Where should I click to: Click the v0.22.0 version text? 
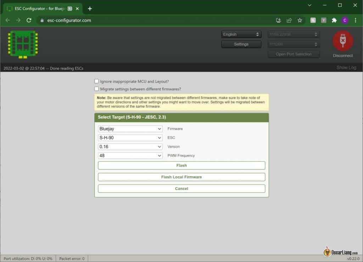[x=353, y=259]
